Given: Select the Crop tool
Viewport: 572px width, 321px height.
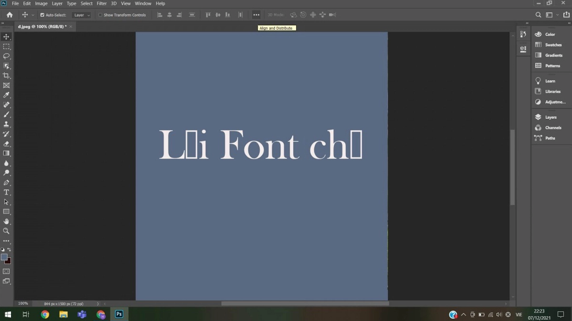Looking at the screenshot, I should [6, 76].
